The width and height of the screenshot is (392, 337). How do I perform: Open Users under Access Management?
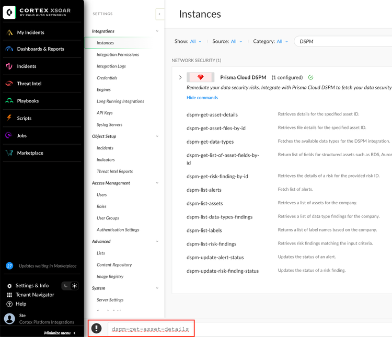pos(102,195)
